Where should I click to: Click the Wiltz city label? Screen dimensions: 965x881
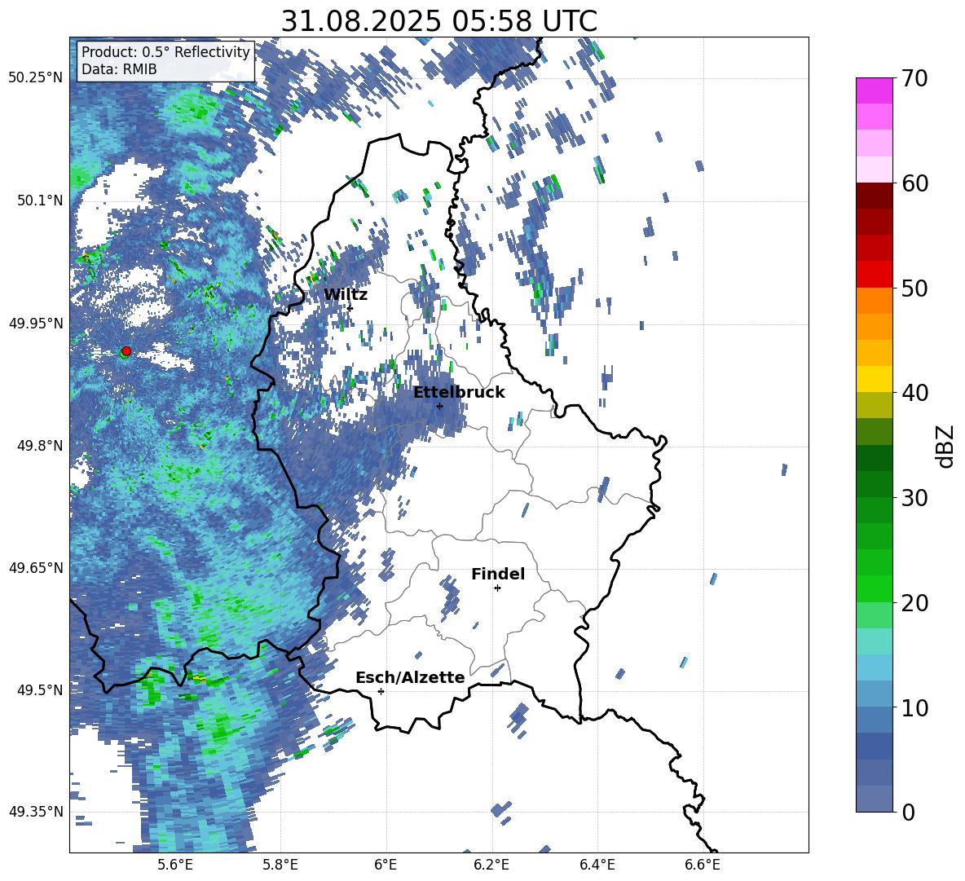346,295
